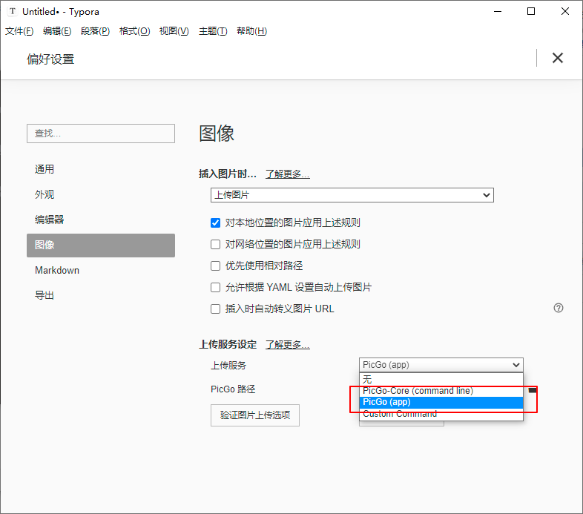The image size is (583, 514).
Task: Open the 主题(T) menu
Action: [x=213, y=31]
